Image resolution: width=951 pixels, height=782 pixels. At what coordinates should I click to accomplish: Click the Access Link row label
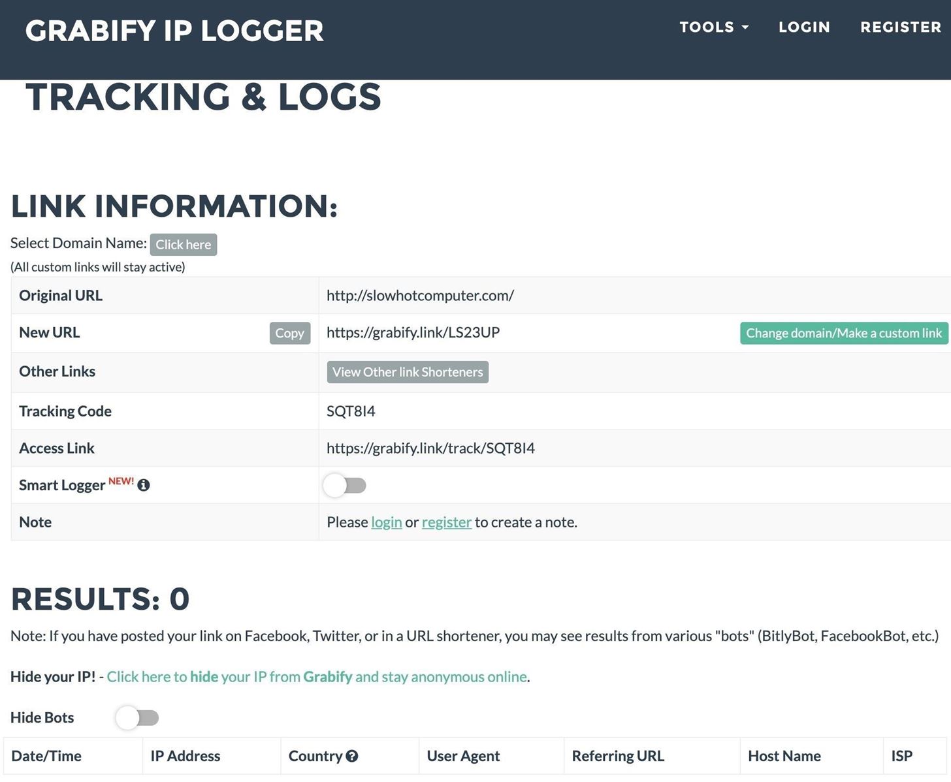click(57, 448)
